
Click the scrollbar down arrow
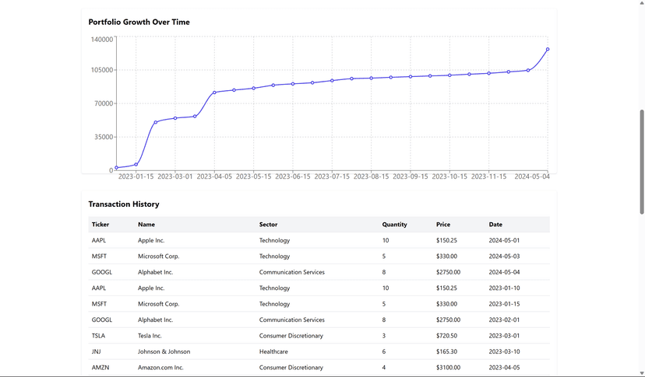641,373
